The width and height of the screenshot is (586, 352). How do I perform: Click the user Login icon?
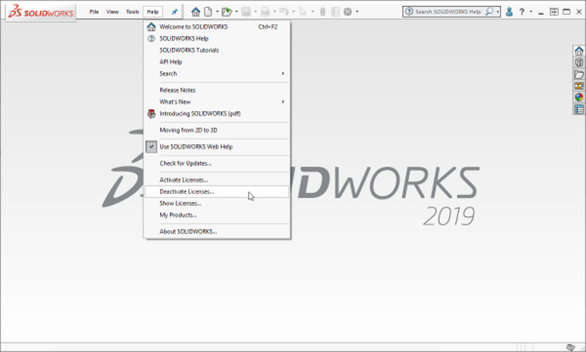click(x=509, y=12)
